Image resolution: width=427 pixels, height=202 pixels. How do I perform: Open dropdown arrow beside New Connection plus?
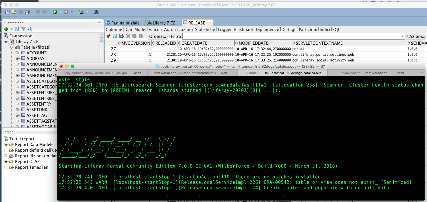(x=12, y=29)
